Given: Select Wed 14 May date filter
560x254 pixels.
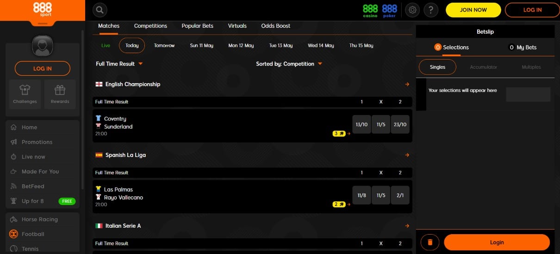Looking at the screenshot, I should coord(321,46).
